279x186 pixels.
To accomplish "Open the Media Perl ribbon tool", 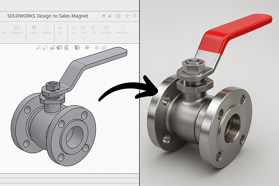I will tap(122, 29).
